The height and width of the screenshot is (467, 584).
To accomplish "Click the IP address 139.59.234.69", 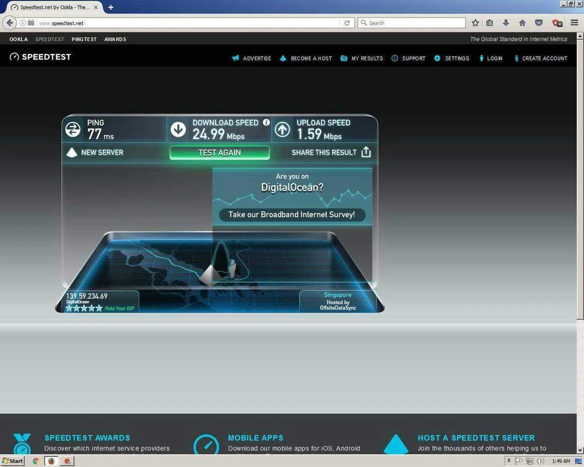I will click(87, 296).
